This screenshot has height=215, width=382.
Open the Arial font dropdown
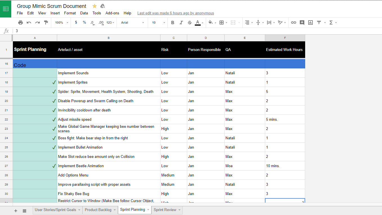pyautogui.click(x=133, y=23)
